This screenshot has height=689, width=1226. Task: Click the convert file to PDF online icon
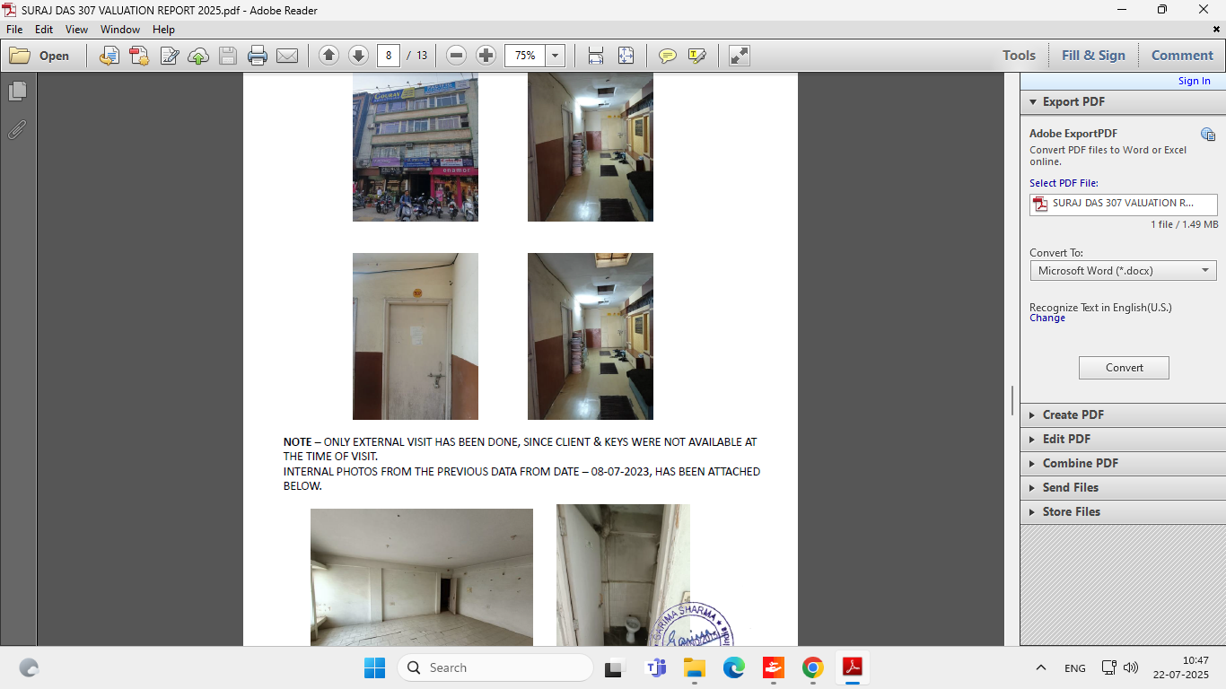(x=109, y=56)
